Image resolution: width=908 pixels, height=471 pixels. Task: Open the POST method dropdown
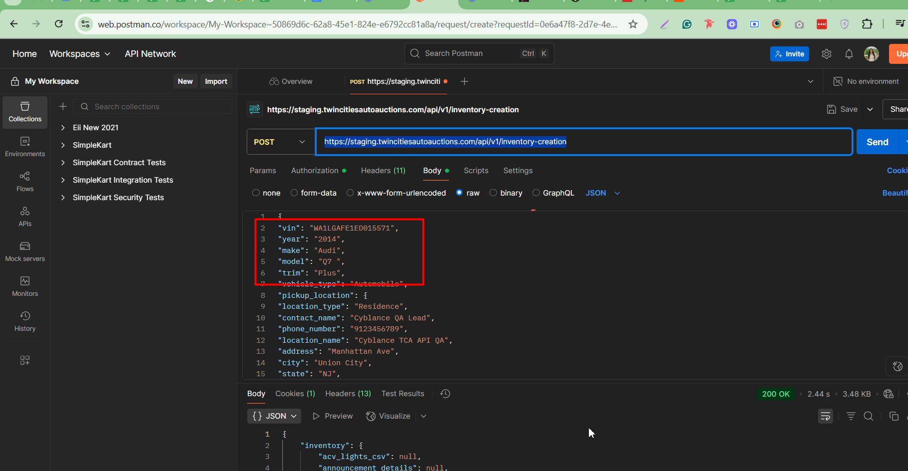(280, 142)
